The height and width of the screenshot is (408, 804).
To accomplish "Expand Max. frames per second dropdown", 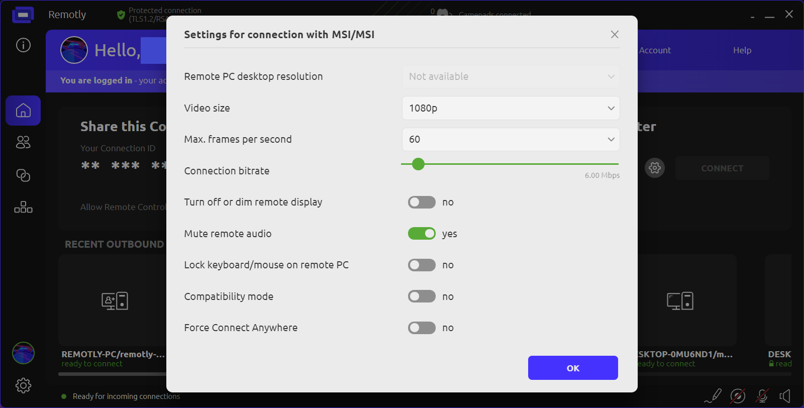I will [x=511, y=139].
